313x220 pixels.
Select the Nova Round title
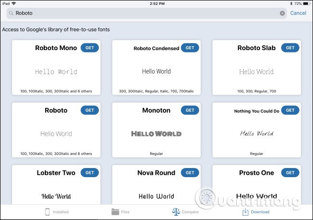(x=156, y=173)
